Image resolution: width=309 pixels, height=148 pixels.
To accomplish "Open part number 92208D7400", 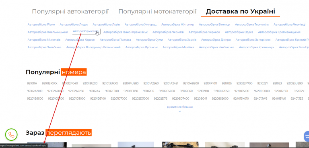I will pyautogui.click(x=181, y=99).
